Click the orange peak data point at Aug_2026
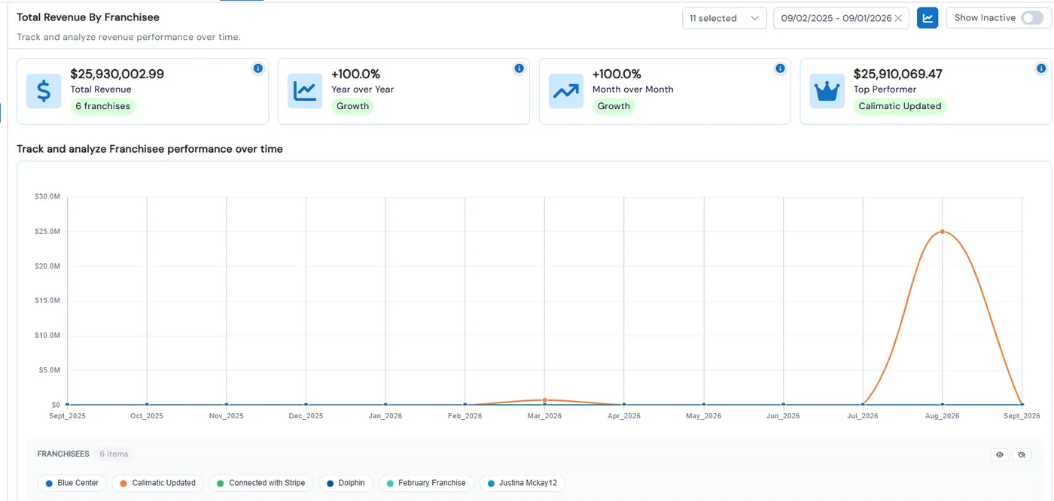 pos(942,232)
